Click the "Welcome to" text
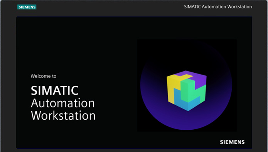Viewport: 268px width, 152px height. (x=44, y=76)
